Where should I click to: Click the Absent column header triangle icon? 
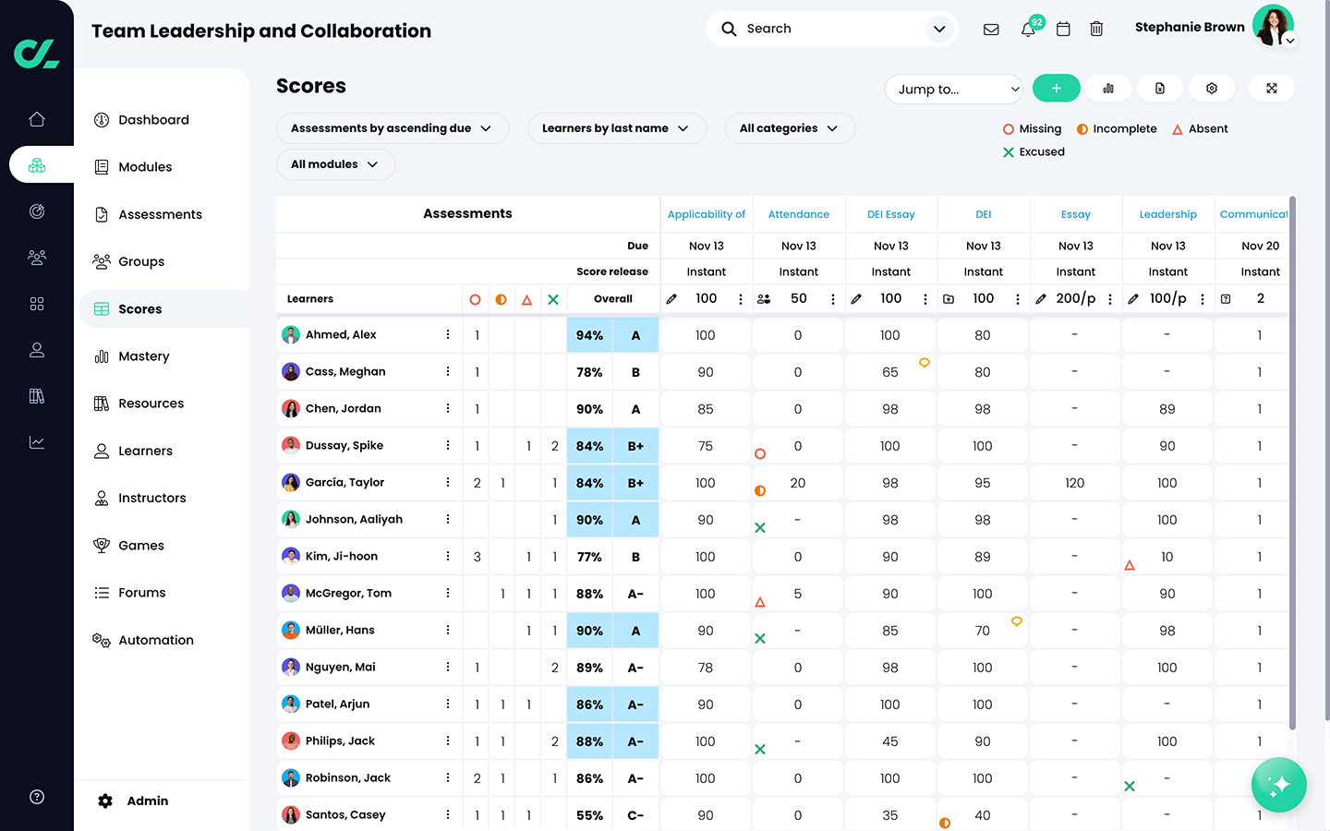[x=526, y=299]
